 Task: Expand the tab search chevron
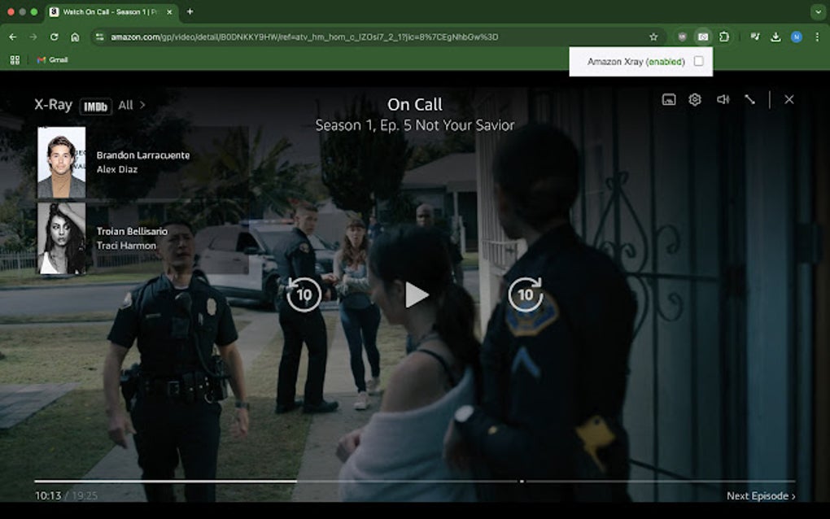coord(818,12)
